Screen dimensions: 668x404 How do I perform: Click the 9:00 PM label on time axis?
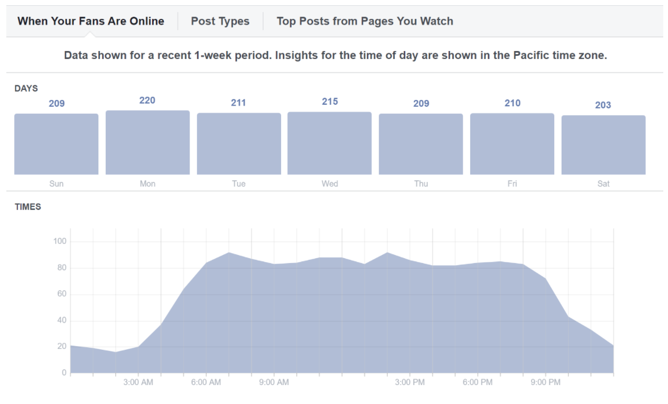pyautogui.click(x=546, y=382)
